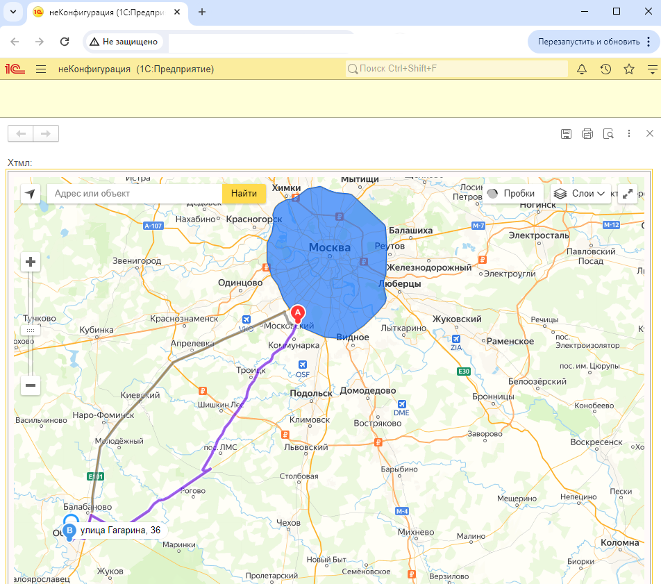Viewport: 661px width, 584px height.
Task: Open Chrome menu three dots
Action: [649, 42]
